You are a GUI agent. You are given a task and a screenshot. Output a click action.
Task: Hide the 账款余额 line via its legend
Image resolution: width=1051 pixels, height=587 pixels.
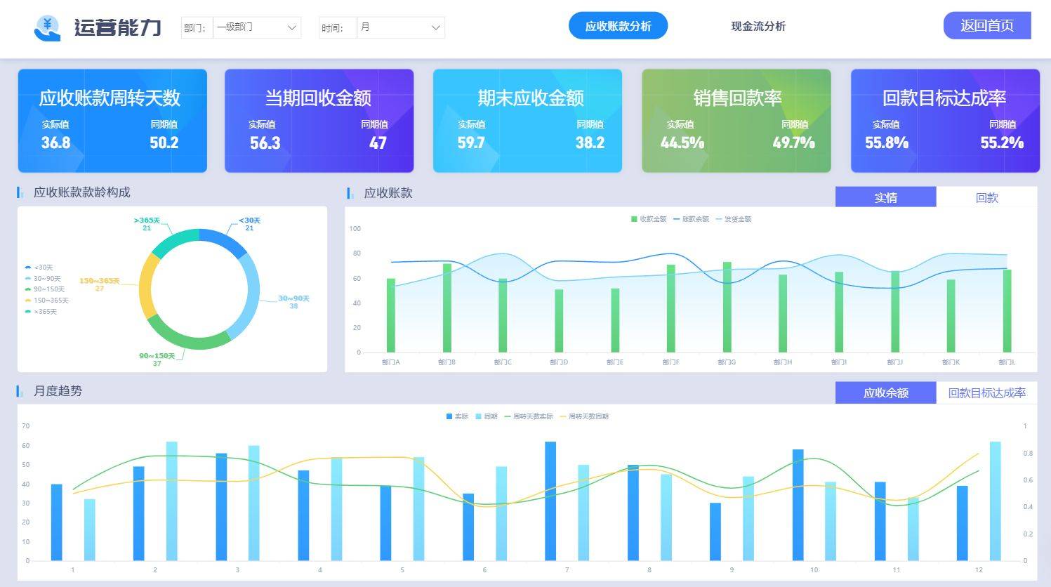(692, 218)
